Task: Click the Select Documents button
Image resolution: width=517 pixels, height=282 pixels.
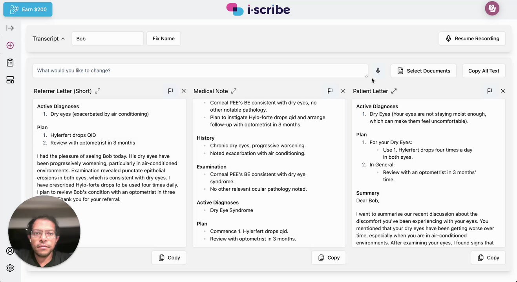Action: pyautogui.click(x=424, y=71)
